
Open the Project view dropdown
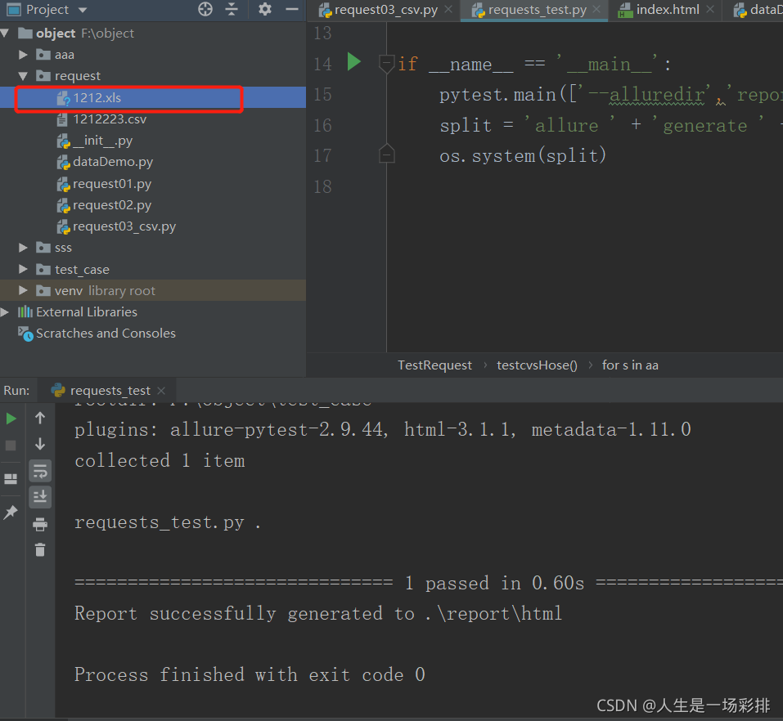click(x=82, y=10)
